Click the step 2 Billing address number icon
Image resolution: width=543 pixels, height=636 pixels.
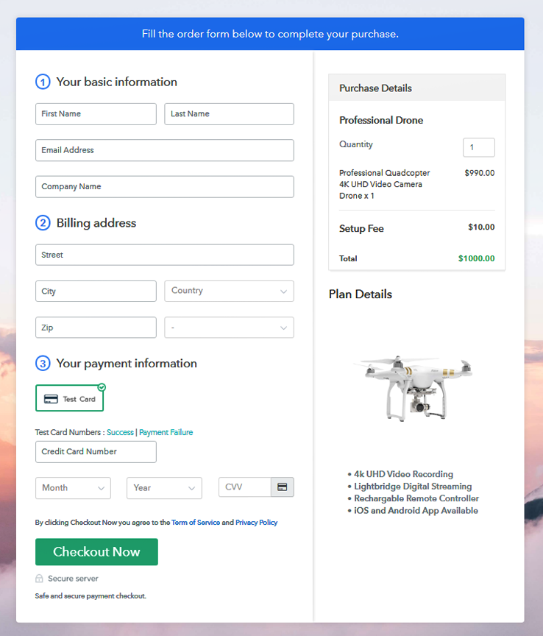tap(43, 223)
